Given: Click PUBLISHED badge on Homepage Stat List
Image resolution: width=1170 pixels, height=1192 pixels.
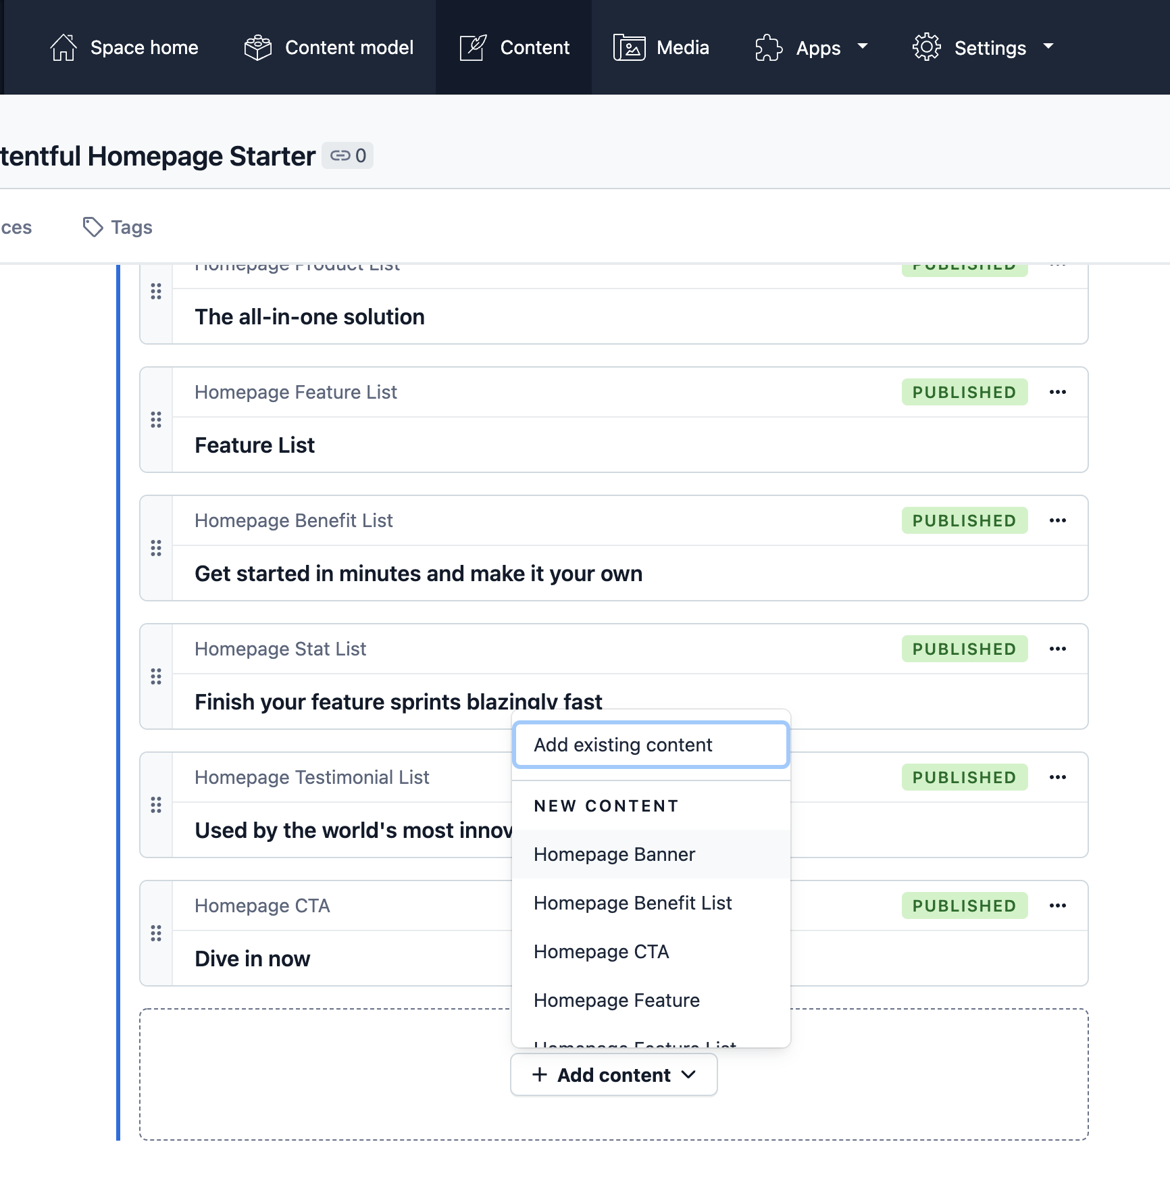Looking at the screenshot, I should point(965,649).
